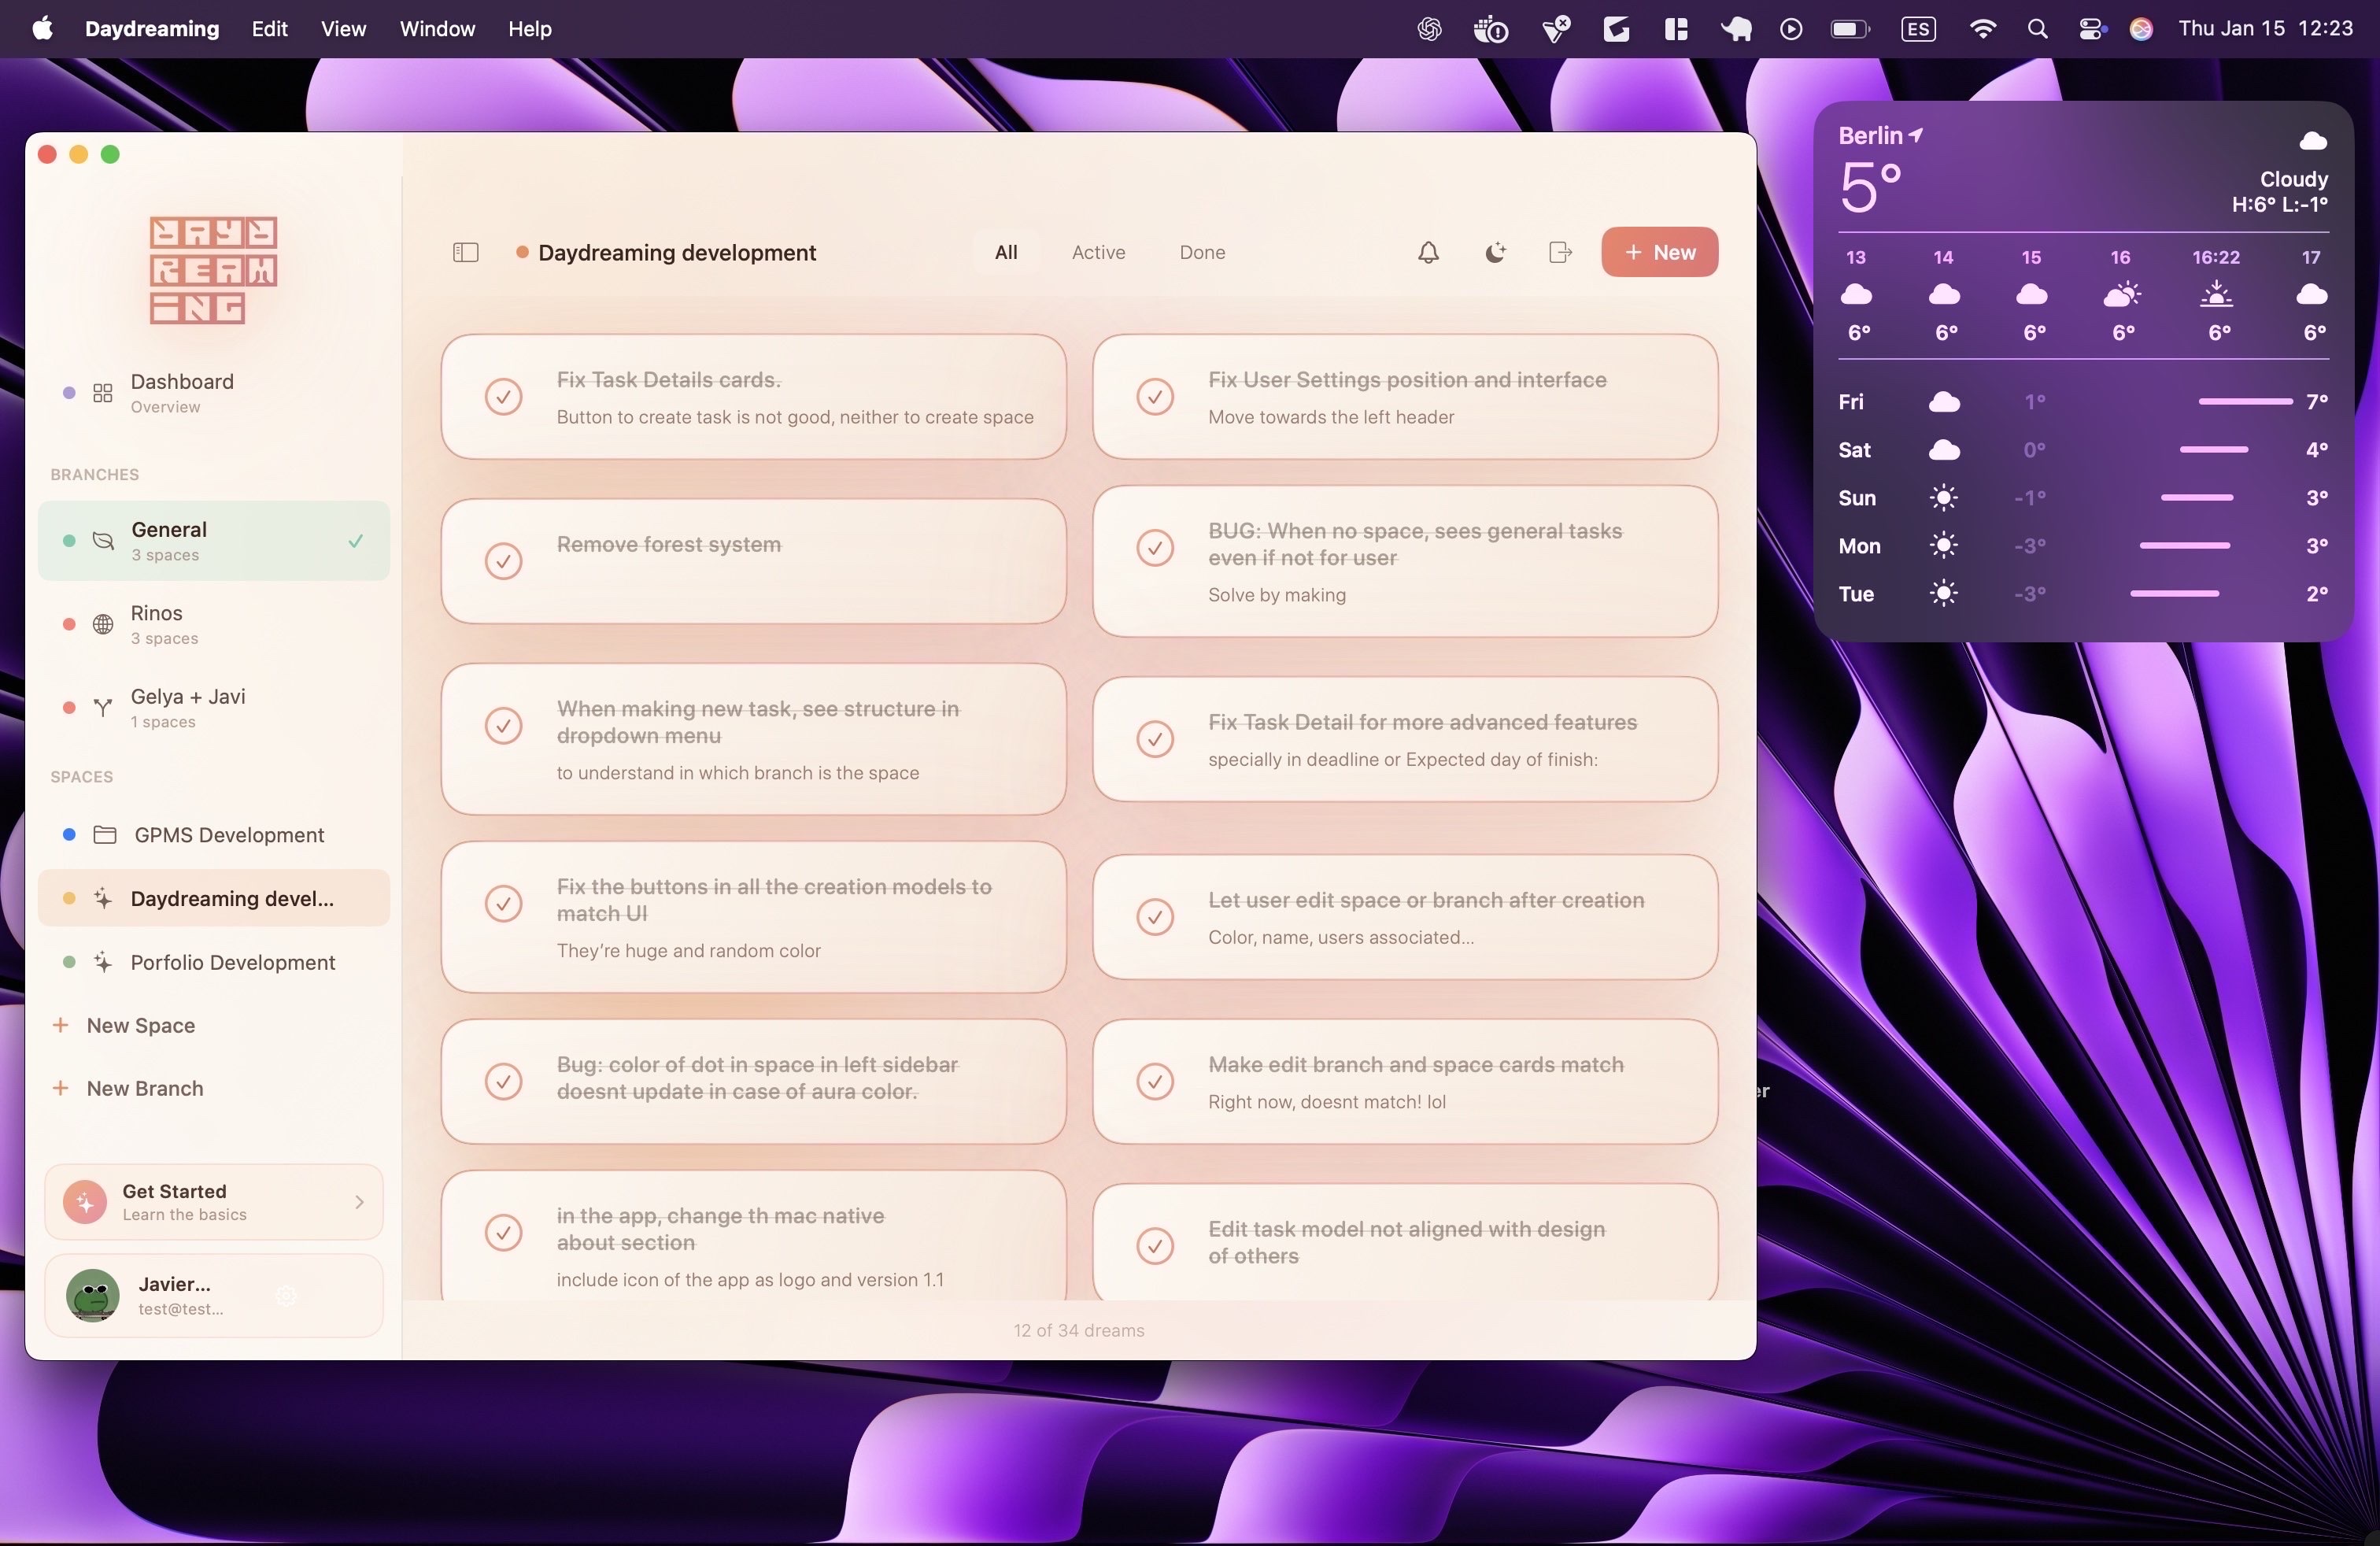Click the General branch icon
2380x1546 pixels.
[103, 541]
